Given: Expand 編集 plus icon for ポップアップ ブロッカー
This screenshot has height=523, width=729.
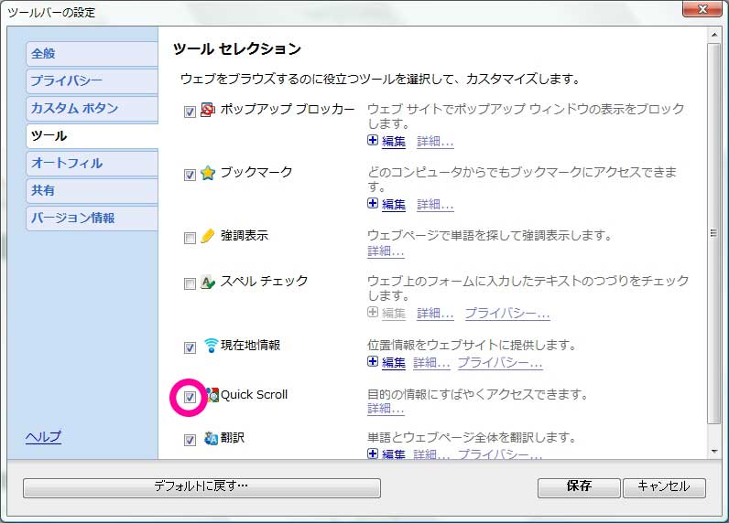Looking at the screenshot, I should click(x=373, y=141).
